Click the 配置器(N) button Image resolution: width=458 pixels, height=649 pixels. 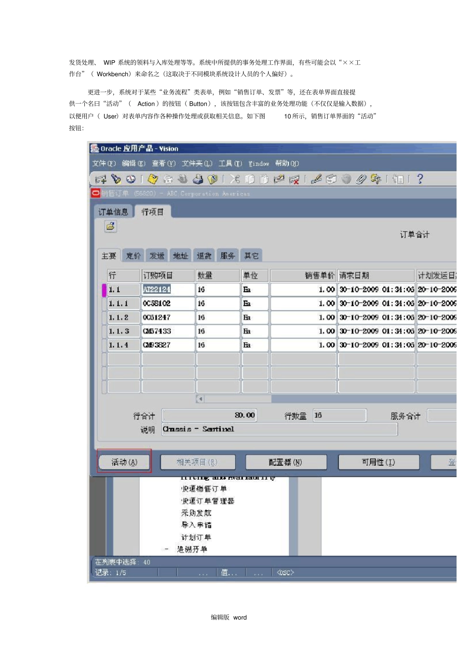(286, 462)
